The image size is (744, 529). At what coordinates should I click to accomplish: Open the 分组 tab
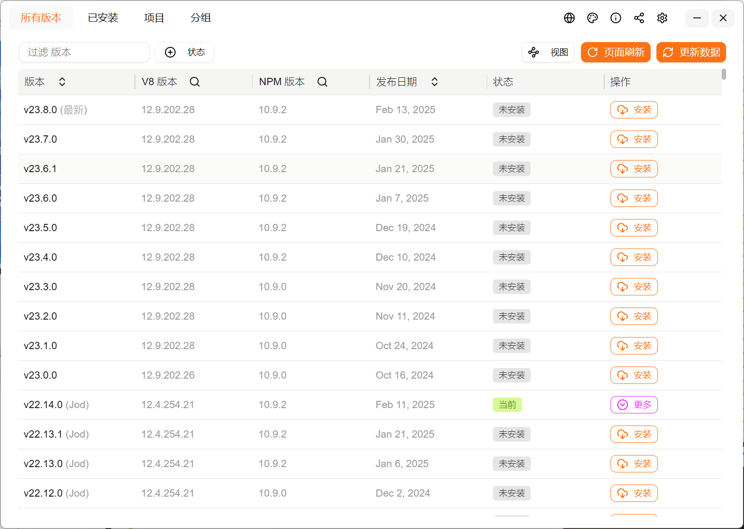coord(201,18)
